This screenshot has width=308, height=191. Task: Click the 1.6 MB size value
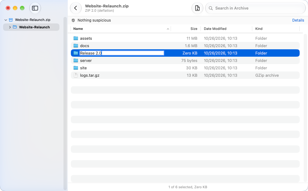click(191, 46)
